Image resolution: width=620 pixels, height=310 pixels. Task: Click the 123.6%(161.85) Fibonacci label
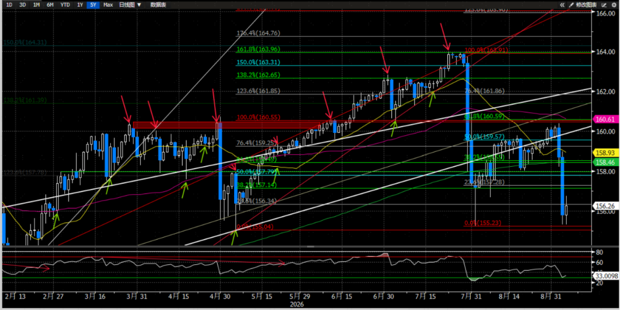258,91
